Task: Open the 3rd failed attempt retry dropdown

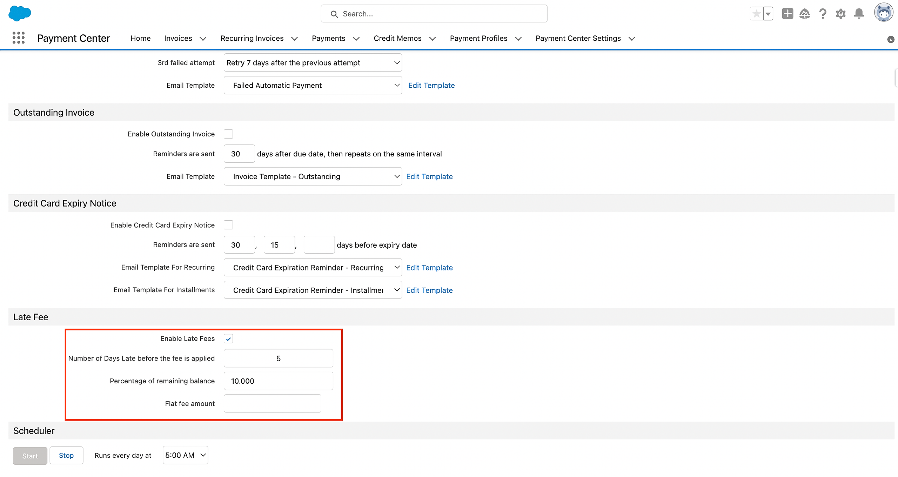Action: [313, 63]
